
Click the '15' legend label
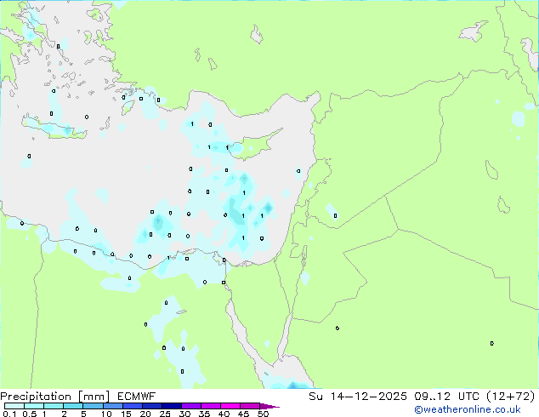[126, 414]
